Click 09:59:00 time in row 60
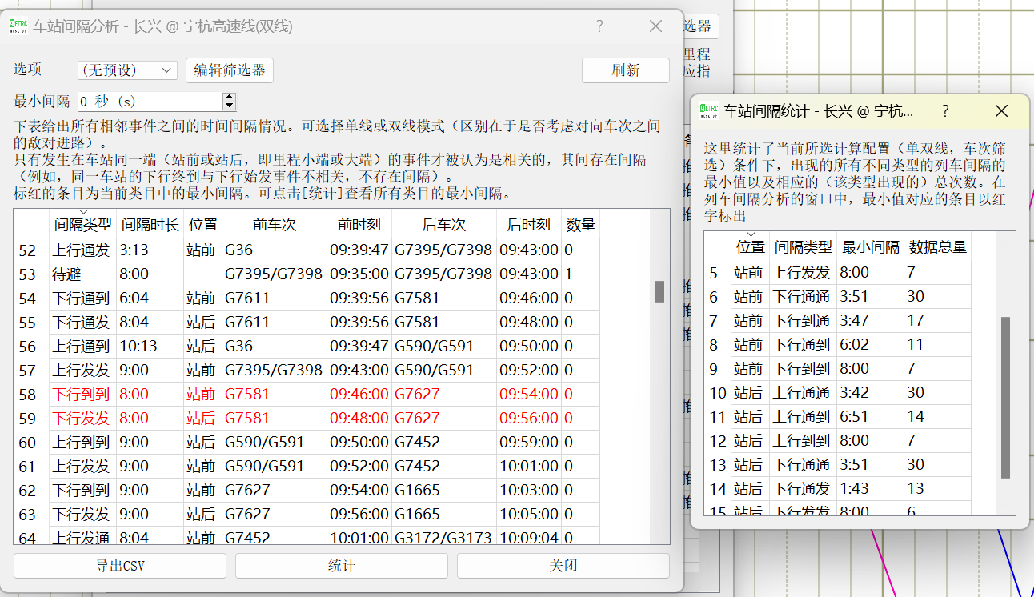This screenshot has height=597, width=1034. point(528,443)
